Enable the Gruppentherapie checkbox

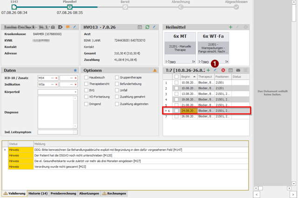[117, 78]
